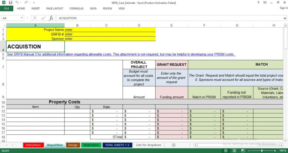The height and width of the screenshot is (153, 288).
Task: Select the Property Costs header cell
Action: (x=64, y=102)
